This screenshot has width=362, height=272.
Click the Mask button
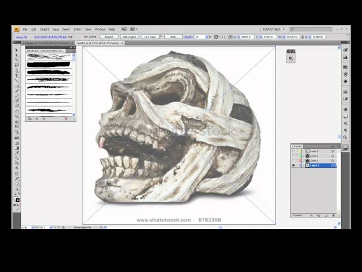point(173,37)
